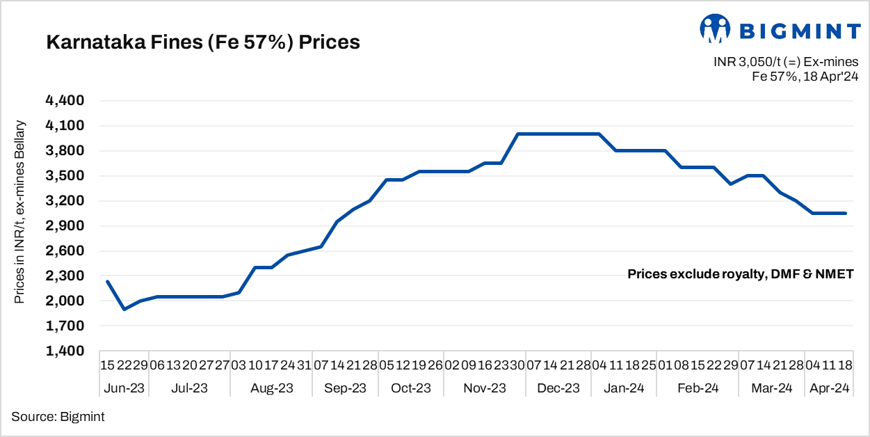
Task: Select the Karnataka Fines chart title
Action: click(x=202, y=42)
